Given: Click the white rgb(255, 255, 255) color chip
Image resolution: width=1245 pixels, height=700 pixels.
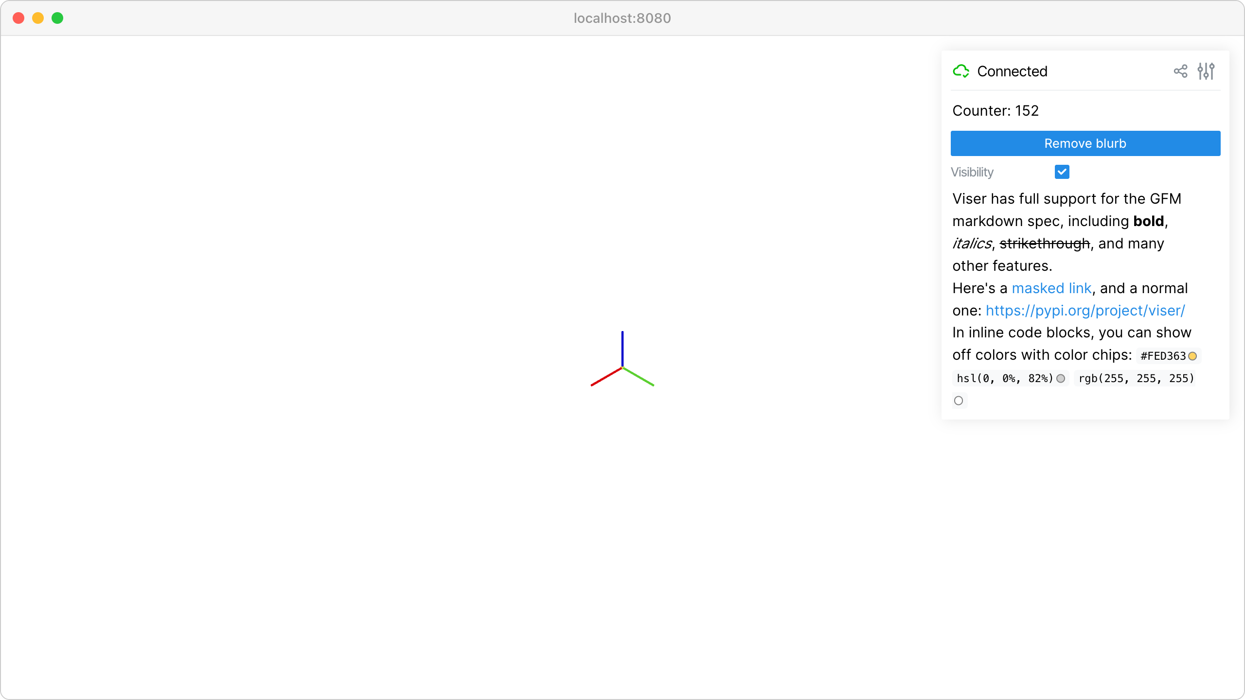Looking at the screenshot, I should point(959,401).
